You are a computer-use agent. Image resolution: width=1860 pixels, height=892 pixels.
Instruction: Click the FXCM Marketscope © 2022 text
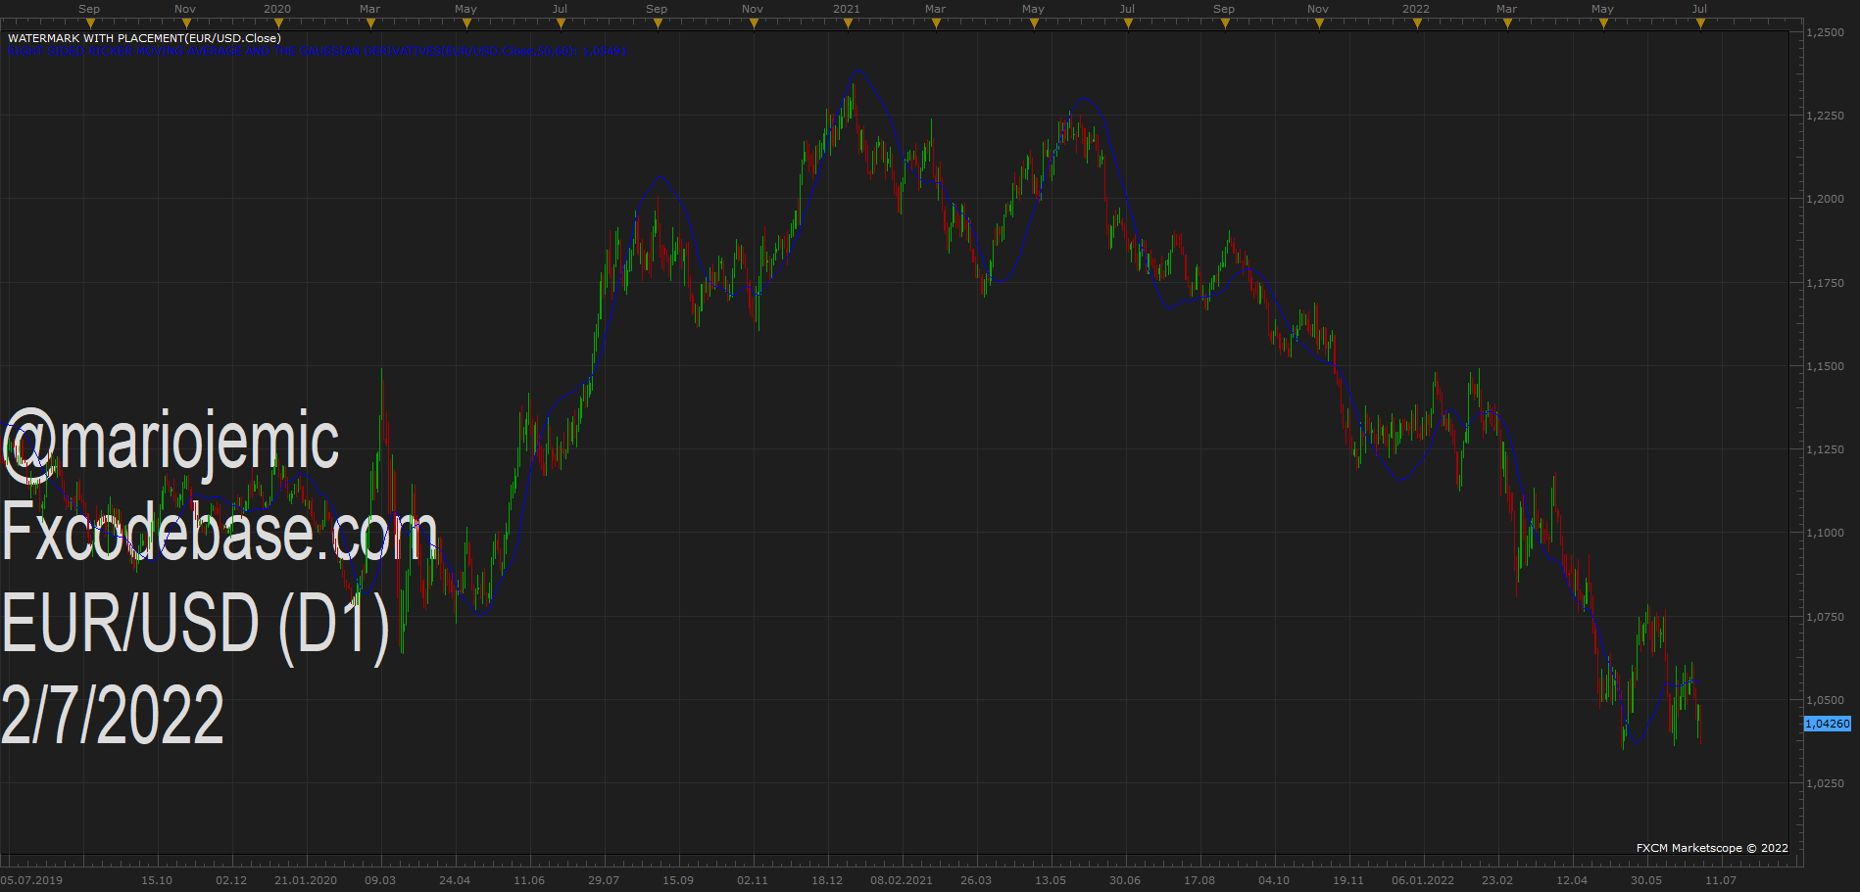click(1712, 848)
